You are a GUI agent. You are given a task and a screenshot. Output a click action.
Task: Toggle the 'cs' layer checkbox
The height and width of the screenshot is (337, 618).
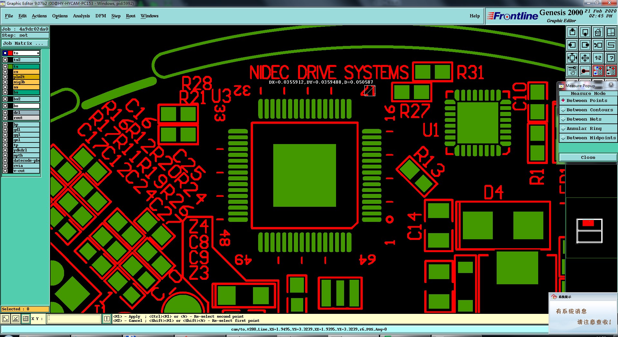point(5,72)
